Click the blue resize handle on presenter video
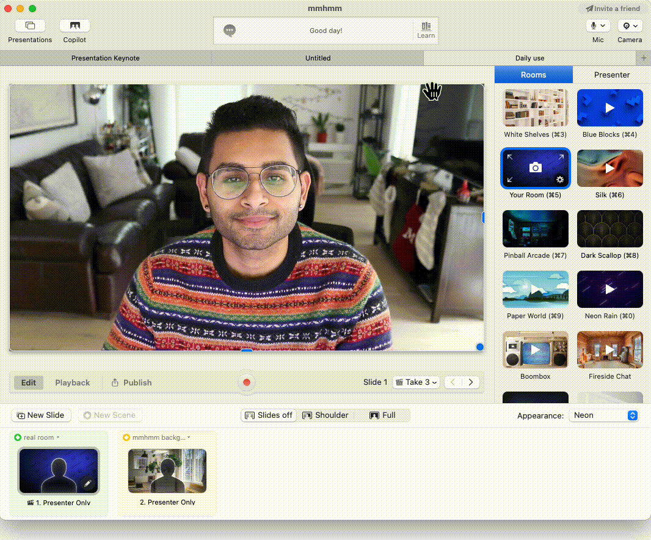Image resolution: width=651 pixels, height=540 pixels. point(480,347)
